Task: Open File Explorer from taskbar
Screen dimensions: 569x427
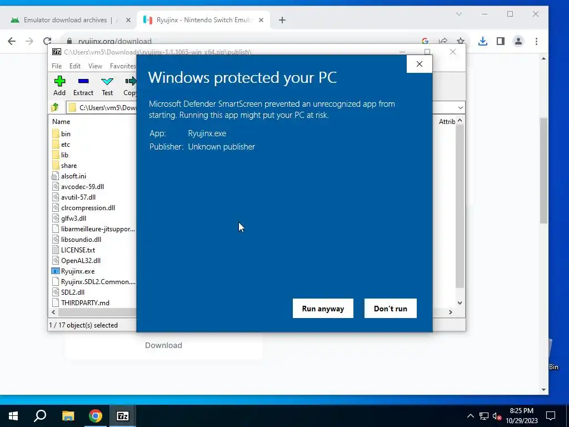Action: 68,416
